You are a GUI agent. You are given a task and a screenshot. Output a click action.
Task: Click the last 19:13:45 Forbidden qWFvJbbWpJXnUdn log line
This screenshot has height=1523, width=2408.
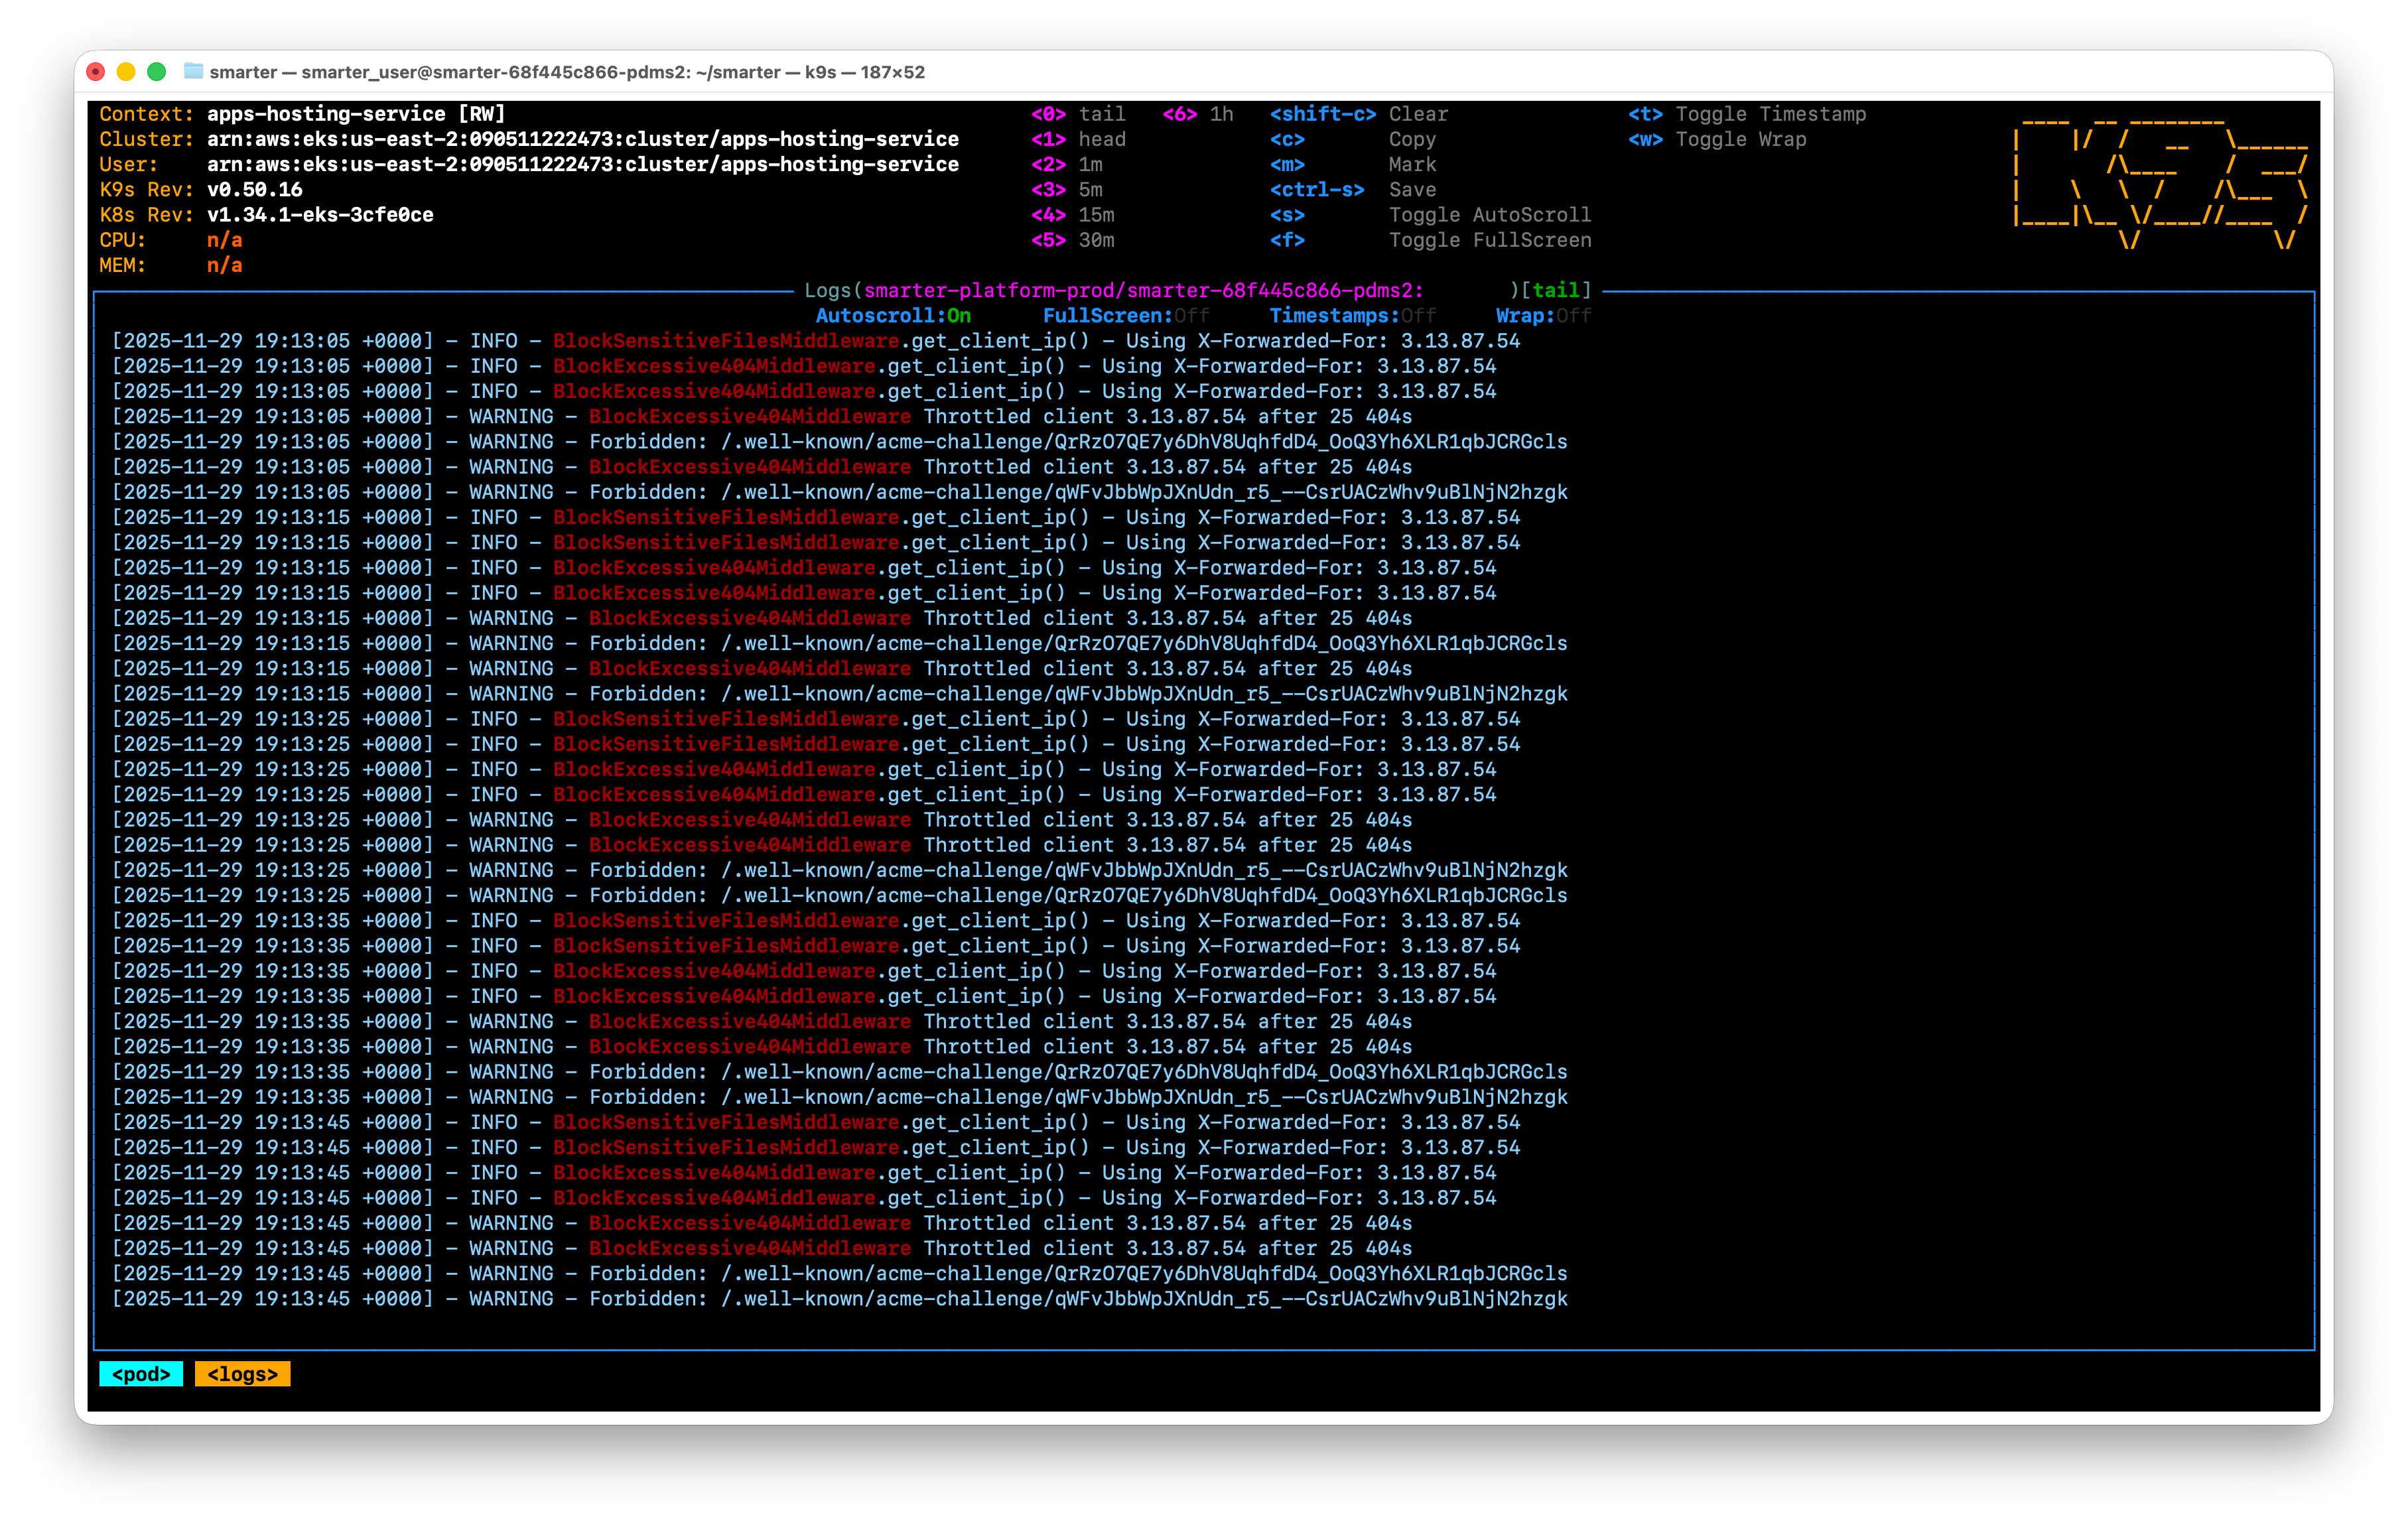click(840, 1299)
